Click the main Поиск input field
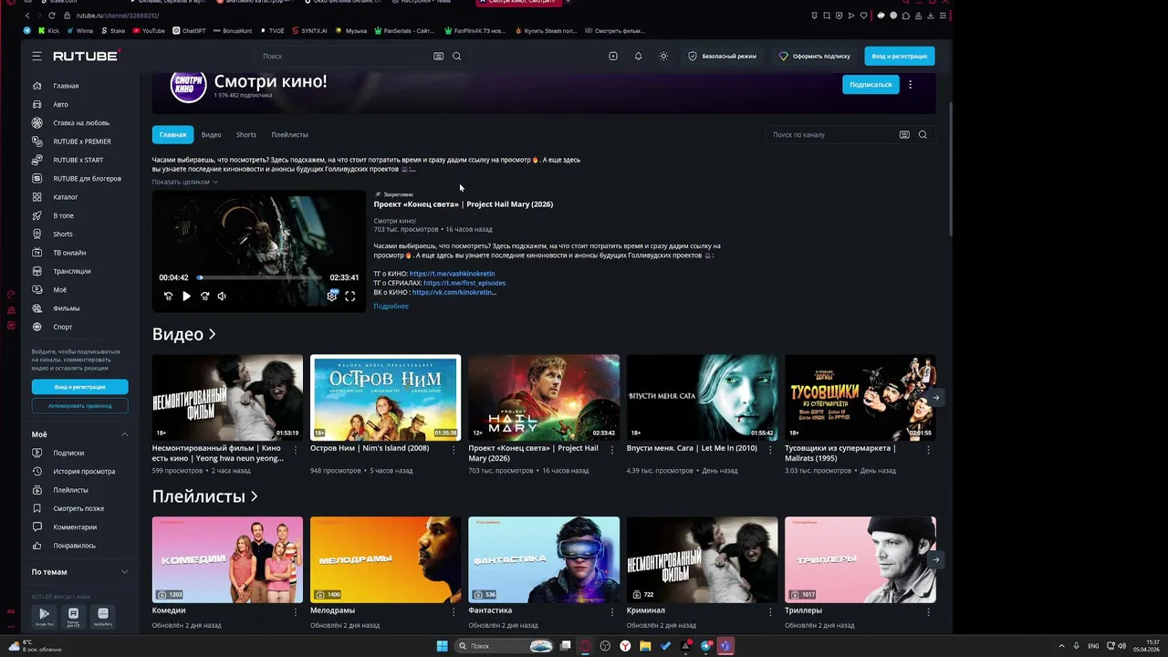This screenshot has height=657, width=1168. pyautogui.click(x=347, y=56)
